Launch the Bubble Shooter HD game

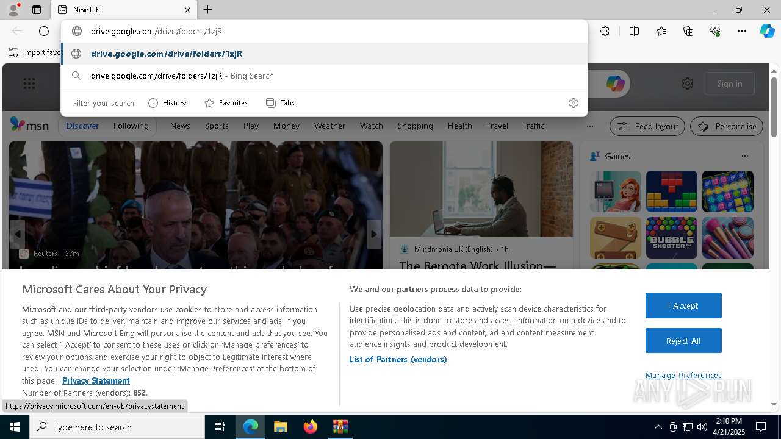click(671, 238)
